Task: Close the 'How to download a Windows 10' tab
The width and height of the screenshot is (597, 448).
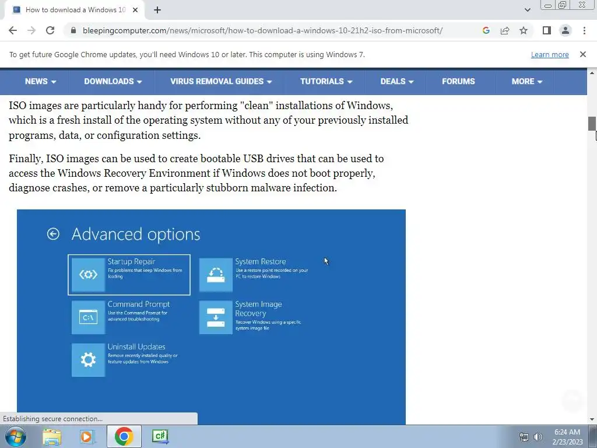Action: (x=135, y=10)
